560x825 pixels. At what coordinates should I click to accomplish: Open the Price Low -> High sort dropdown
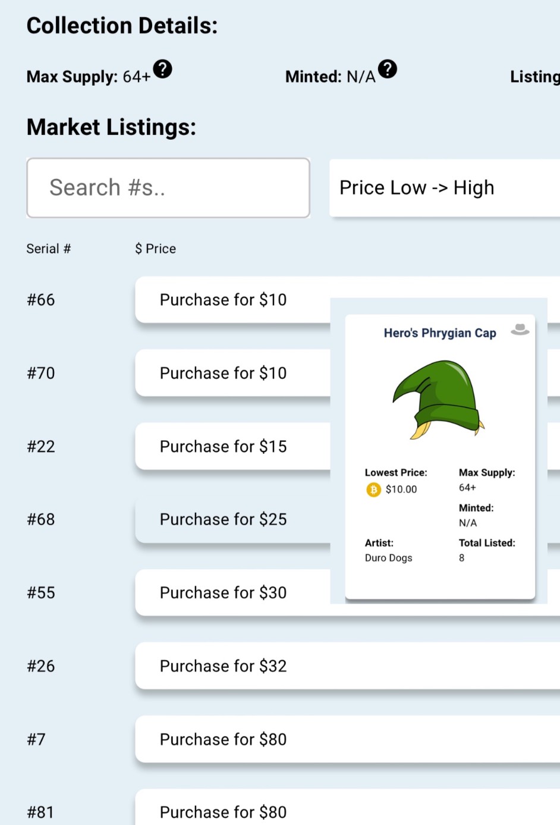pyautogui.click(x=443, y=188)
